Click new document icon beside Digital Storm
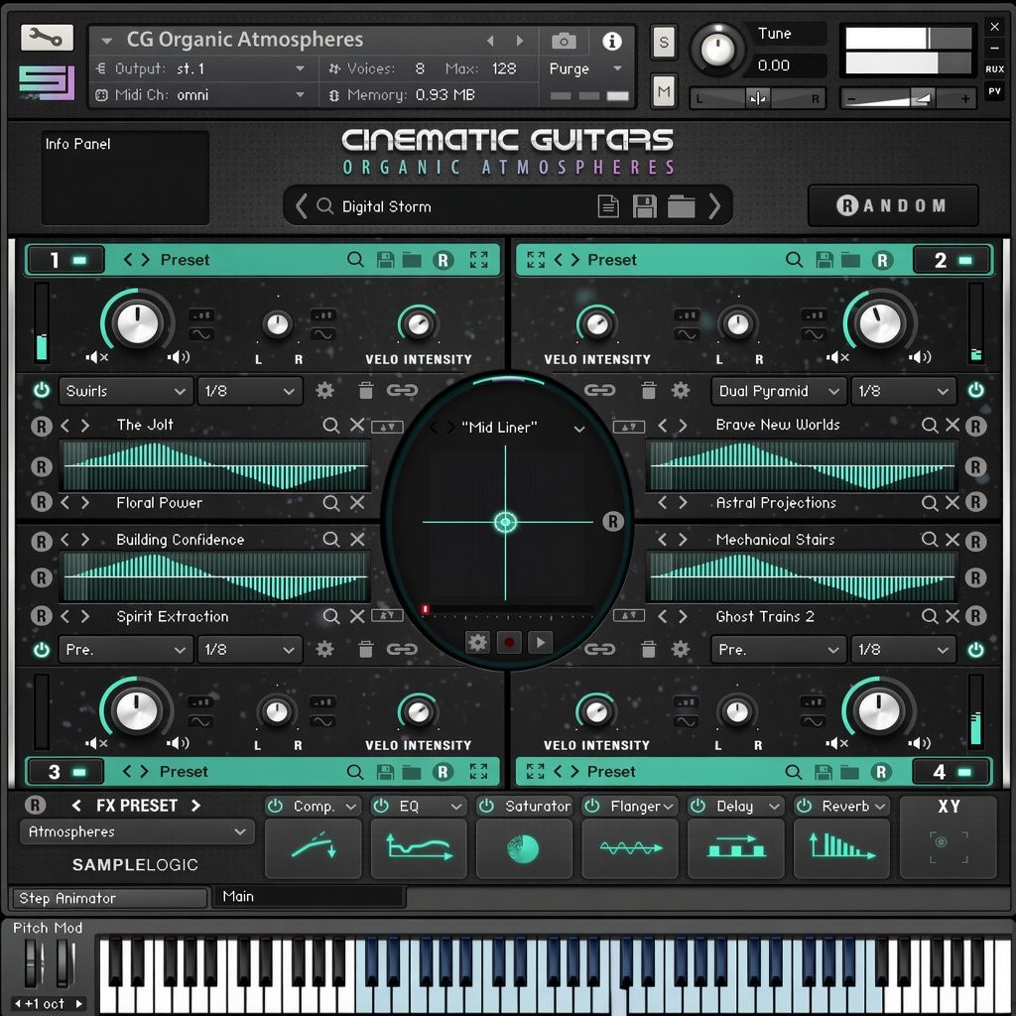 click(x=608, y=206)
